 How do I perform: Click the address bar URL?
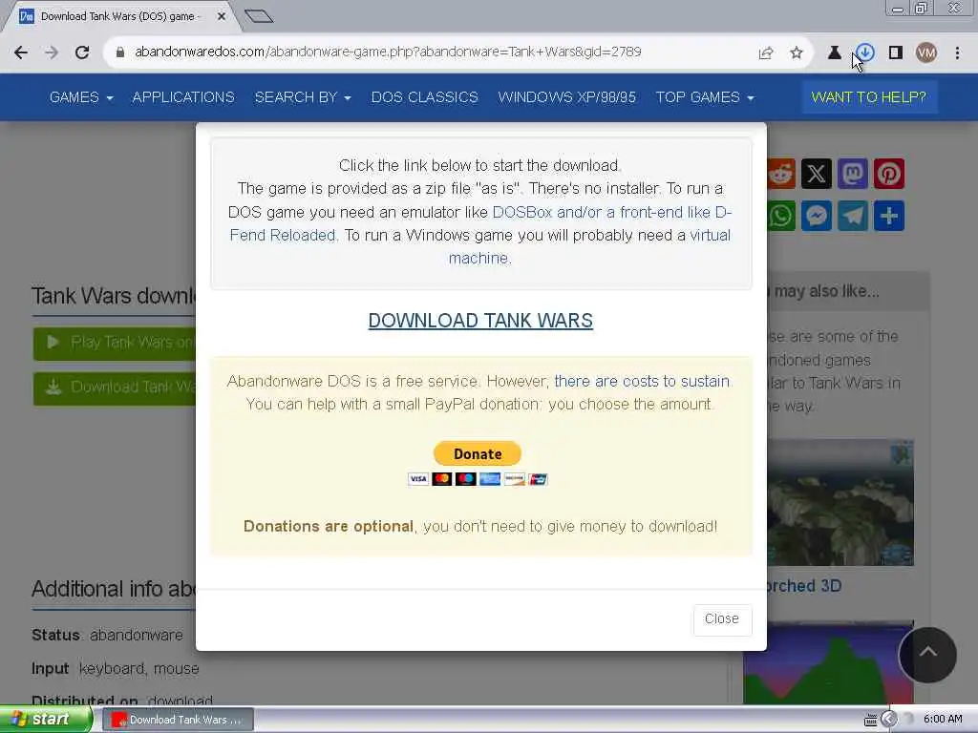[388, 52]
